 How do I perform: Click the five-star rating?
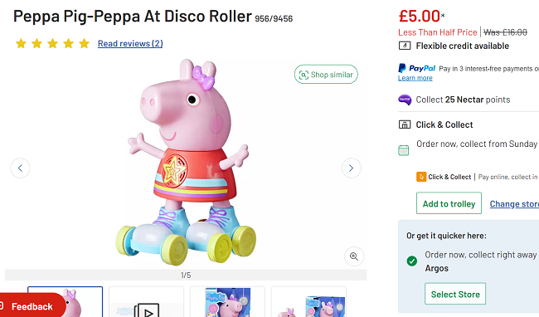(52, 44)
